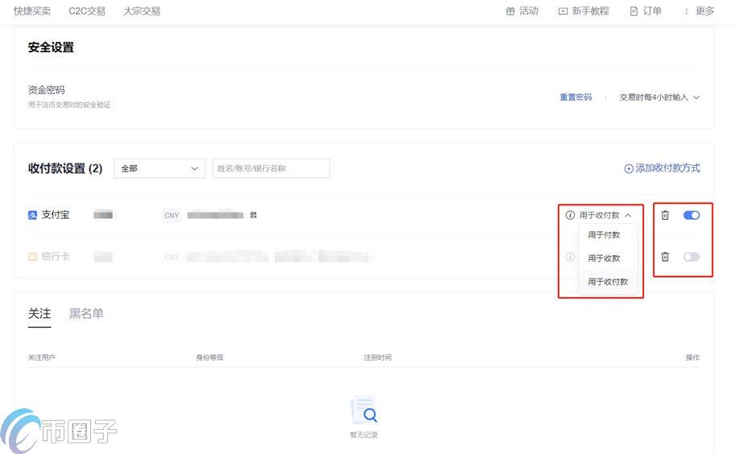Click the info icon beside 用于收付款
Viewport: 735px width, 454px height.
point(570,215)
